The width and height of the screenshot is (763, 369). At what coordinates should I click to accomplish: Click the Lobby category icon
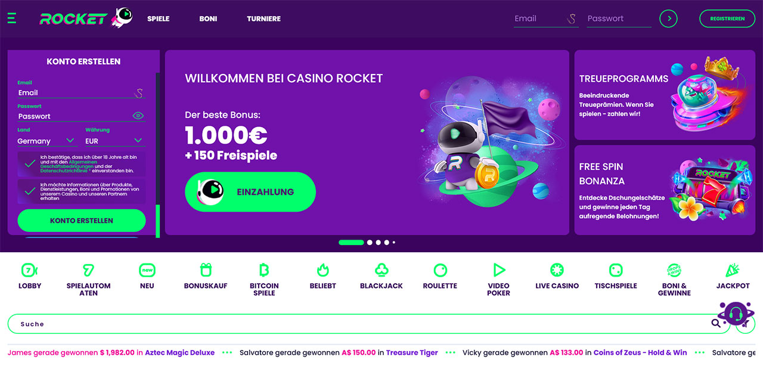(x=29, y=270)
